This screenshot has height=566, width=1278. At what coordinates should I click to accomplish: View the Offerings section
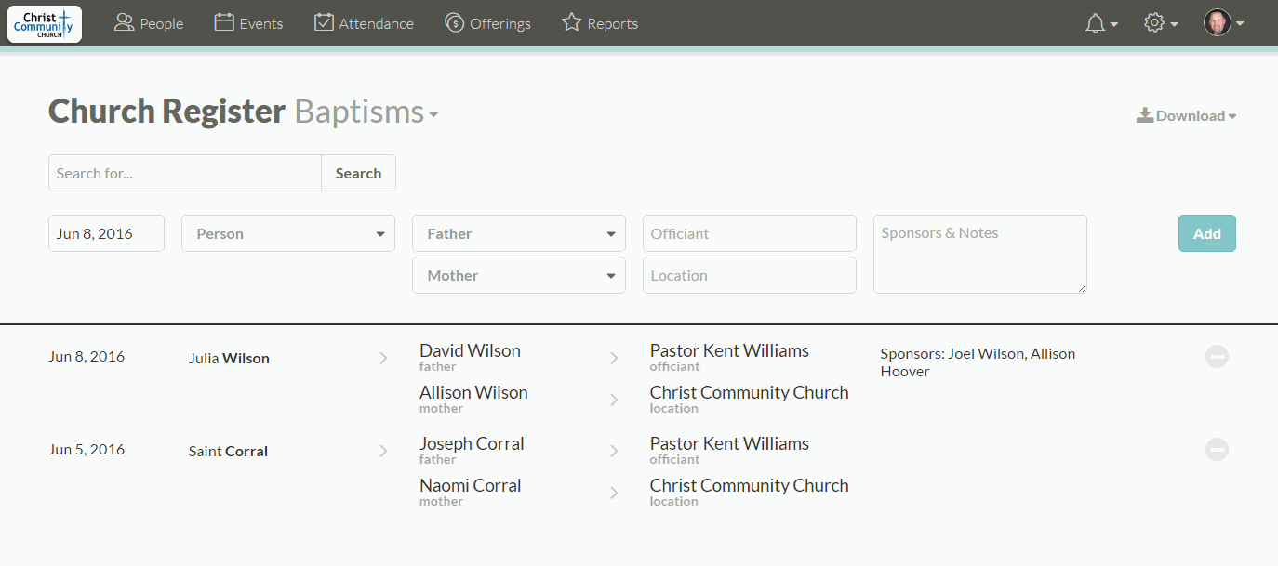click(487, 22)
